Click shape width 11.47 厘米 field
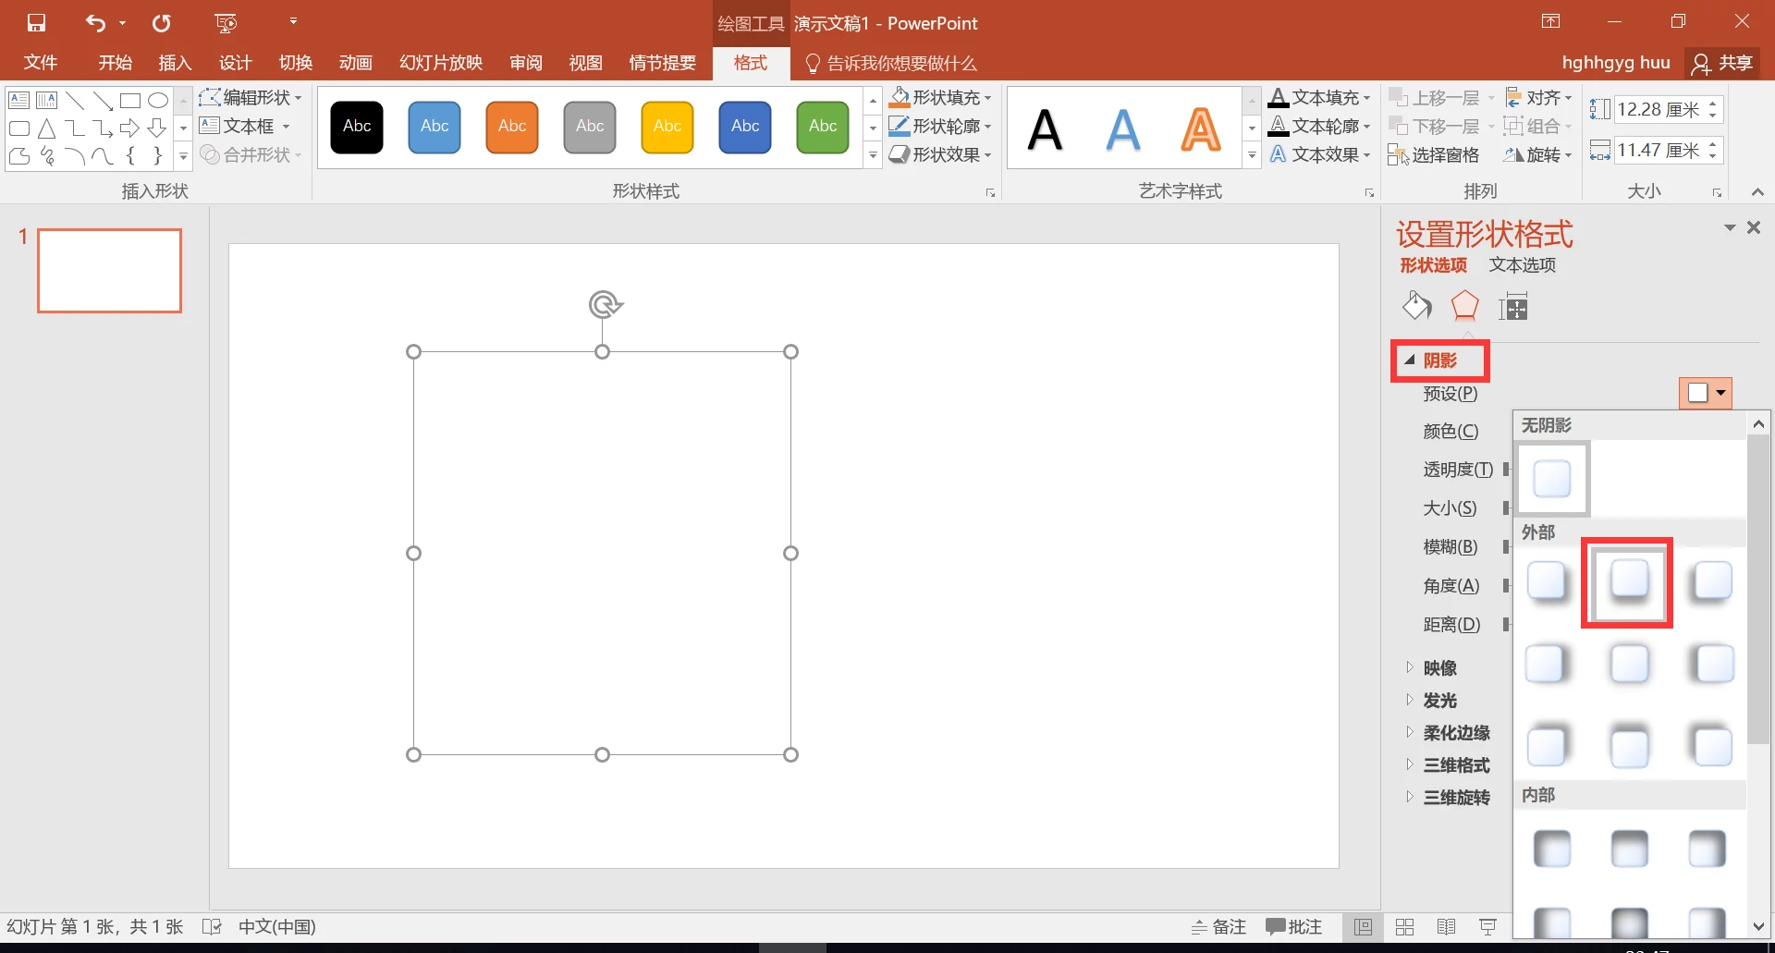 point(1660,150)
